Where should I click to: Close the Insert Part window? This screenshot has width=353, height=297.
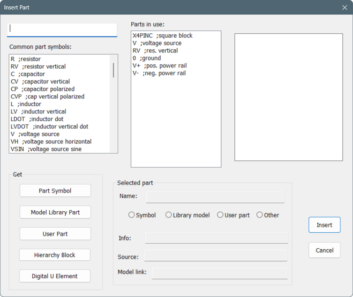345,7
